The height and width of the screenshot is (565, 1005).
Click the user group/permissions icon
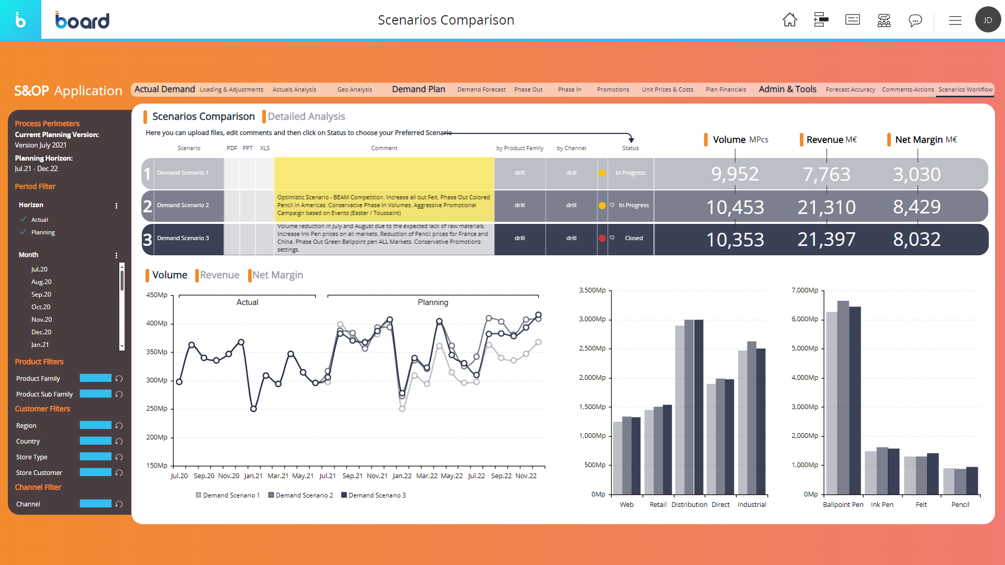pyautogui.click(x=883, y=20)
